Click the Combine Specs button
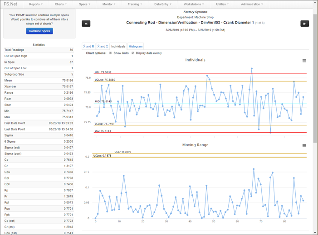This screenshot has width=318, height=235. (39, 31)
